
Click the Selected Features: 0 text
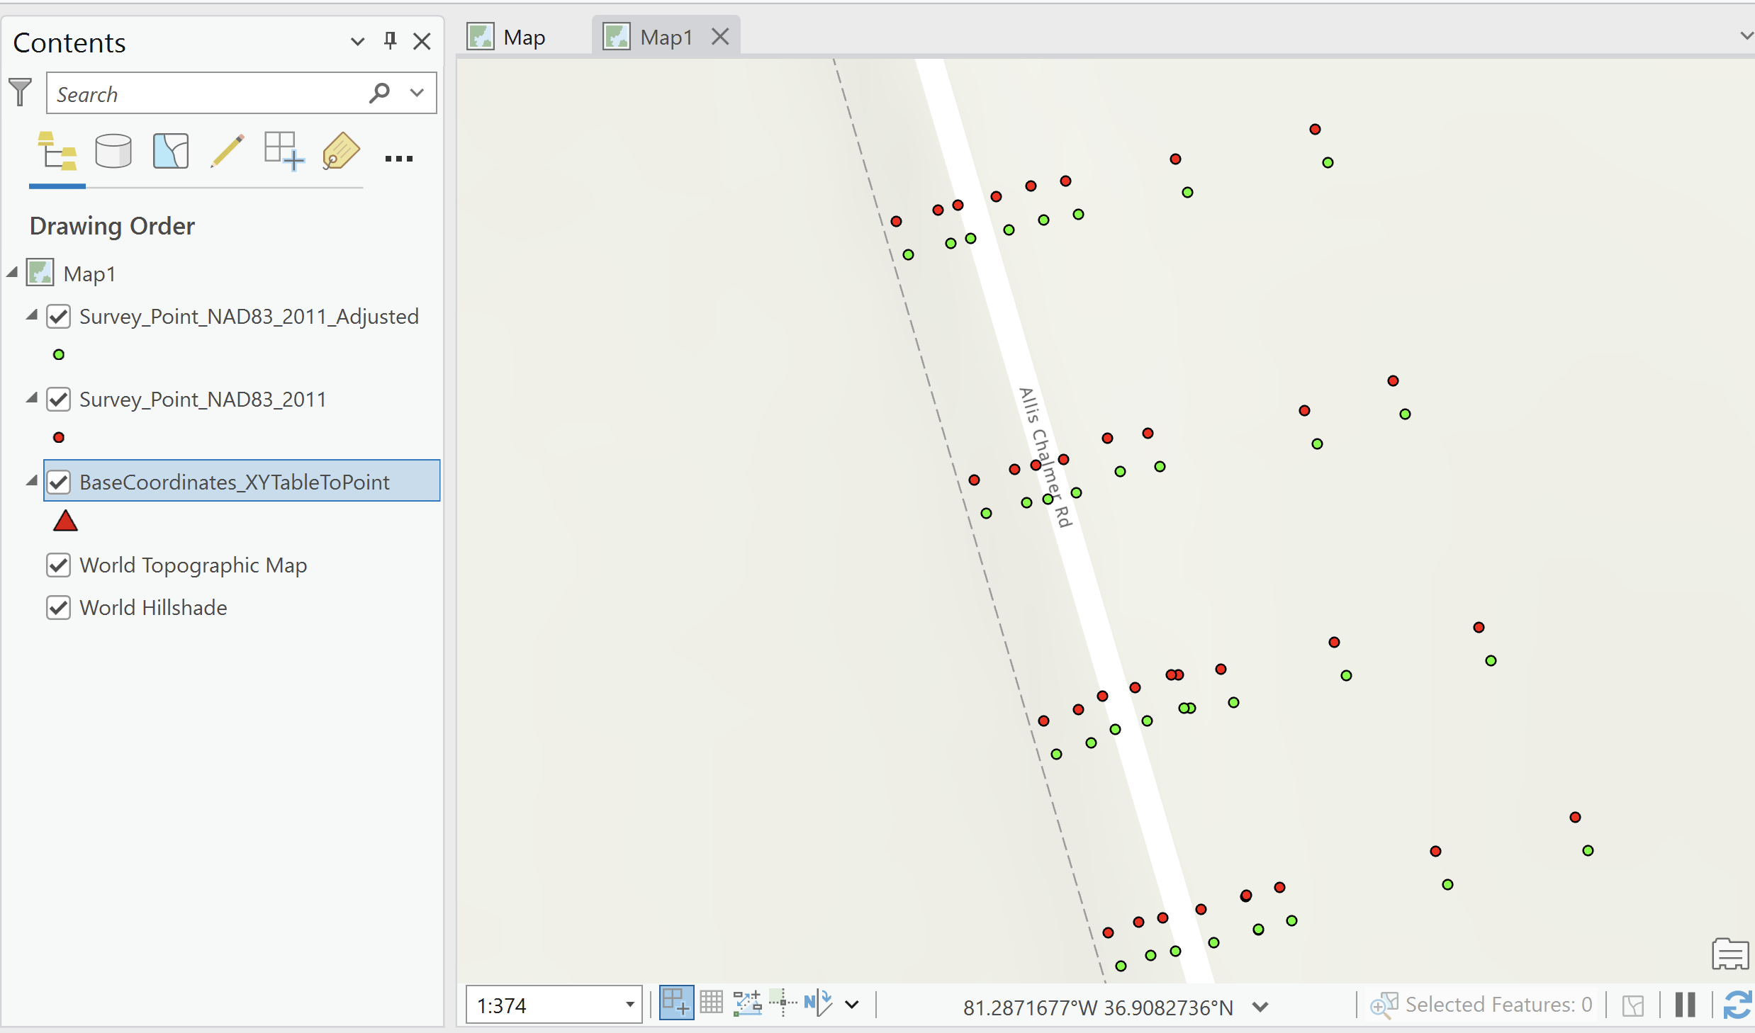(1498, 1005)
